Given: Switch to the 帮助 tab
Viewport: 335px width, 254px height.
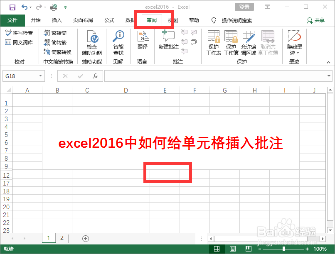Looking at the screenshot, I should (194, 20).
